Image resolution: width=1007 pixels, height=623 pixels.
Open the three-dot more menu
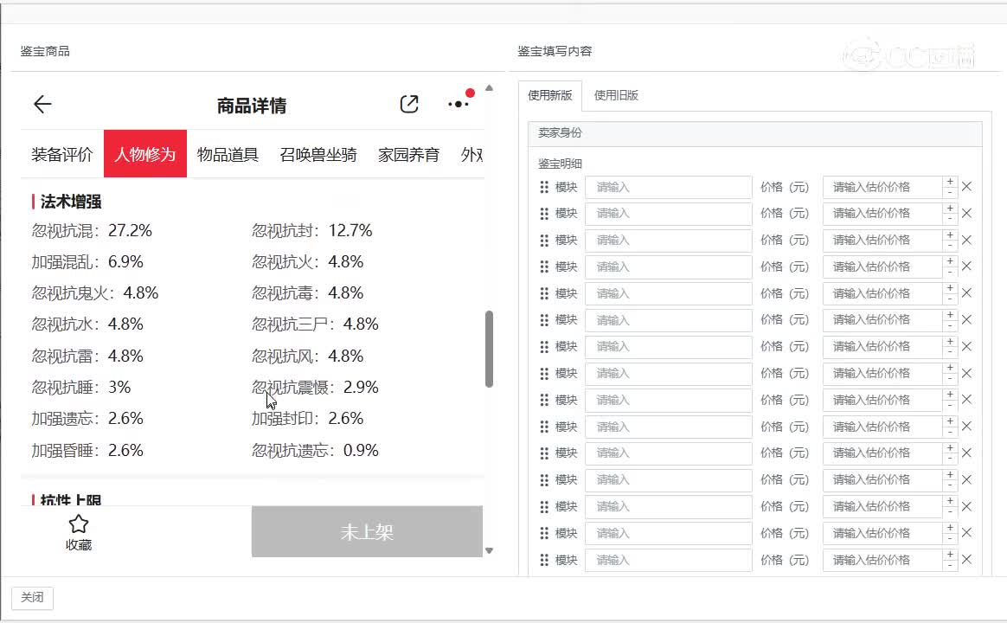(x=459, y=105)
